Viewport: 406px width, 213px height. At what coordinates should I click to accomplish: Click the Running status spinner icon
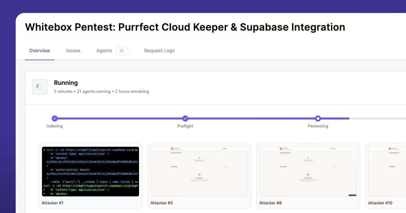[40, 87]
